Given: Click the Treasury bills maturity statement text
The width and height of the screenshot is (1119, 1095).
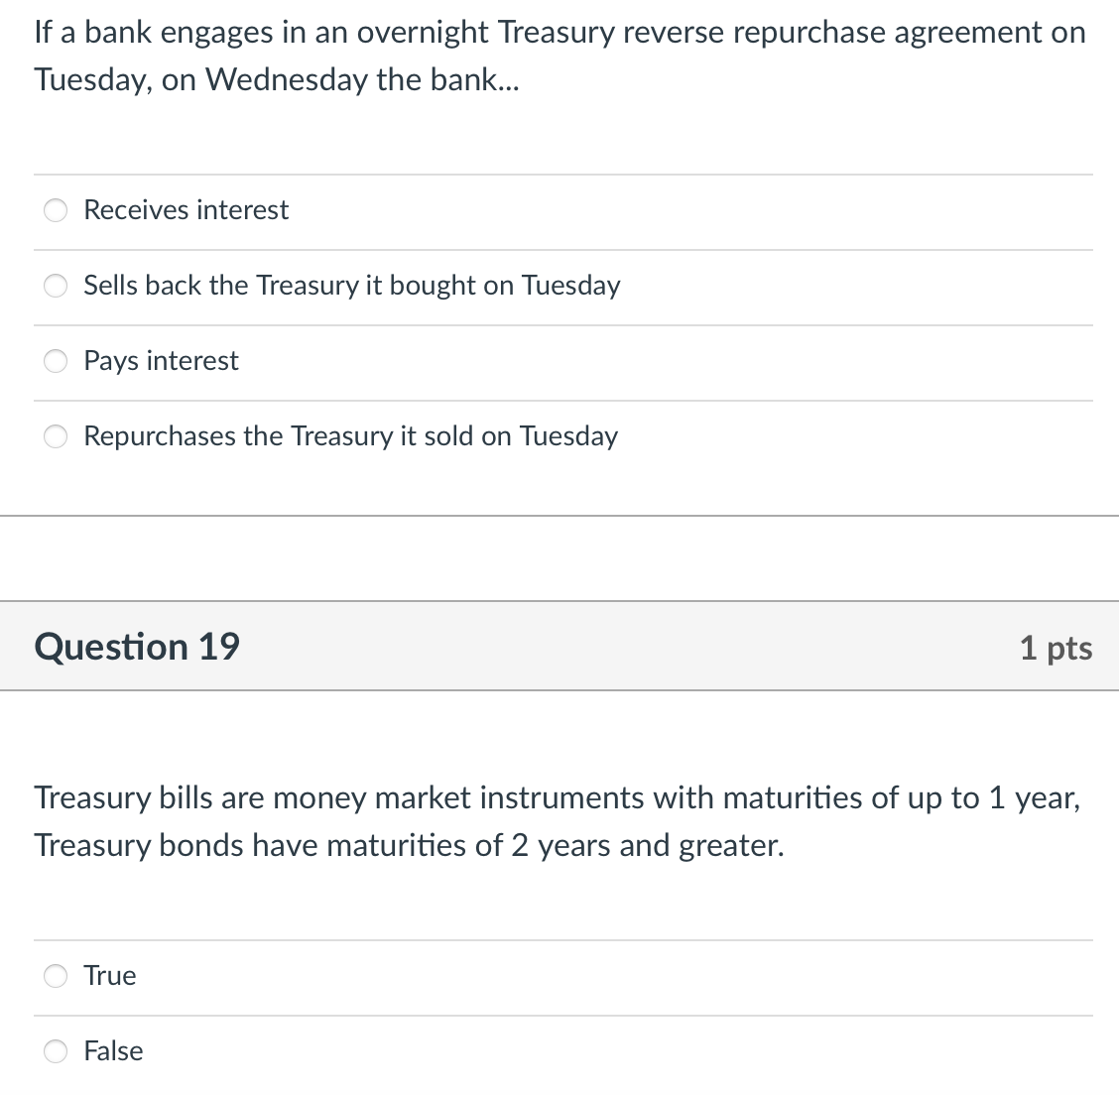Looking at the screenshot, I should [556, 821].
